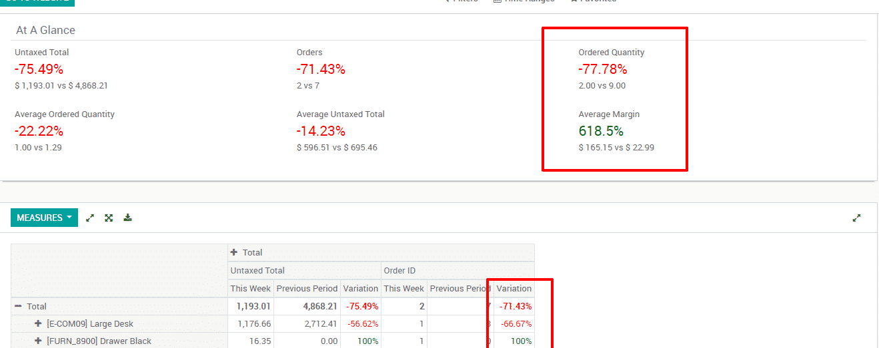This screenshot has width=879, height=348.
Task: Expand the Total column header
Action: (246, 253)
